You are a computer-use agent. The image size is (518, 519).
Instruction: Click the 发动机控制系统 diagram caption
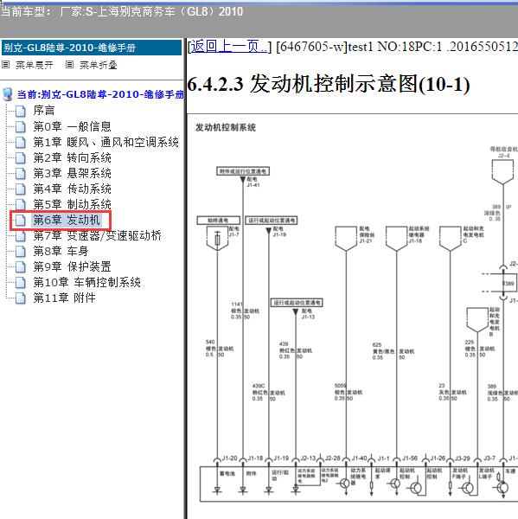[226, 127]
